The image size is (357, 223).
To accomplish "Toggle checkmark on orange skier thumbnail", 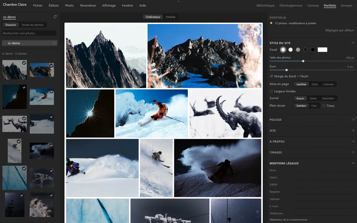I will pyautogui.click(x=51, y=92).
